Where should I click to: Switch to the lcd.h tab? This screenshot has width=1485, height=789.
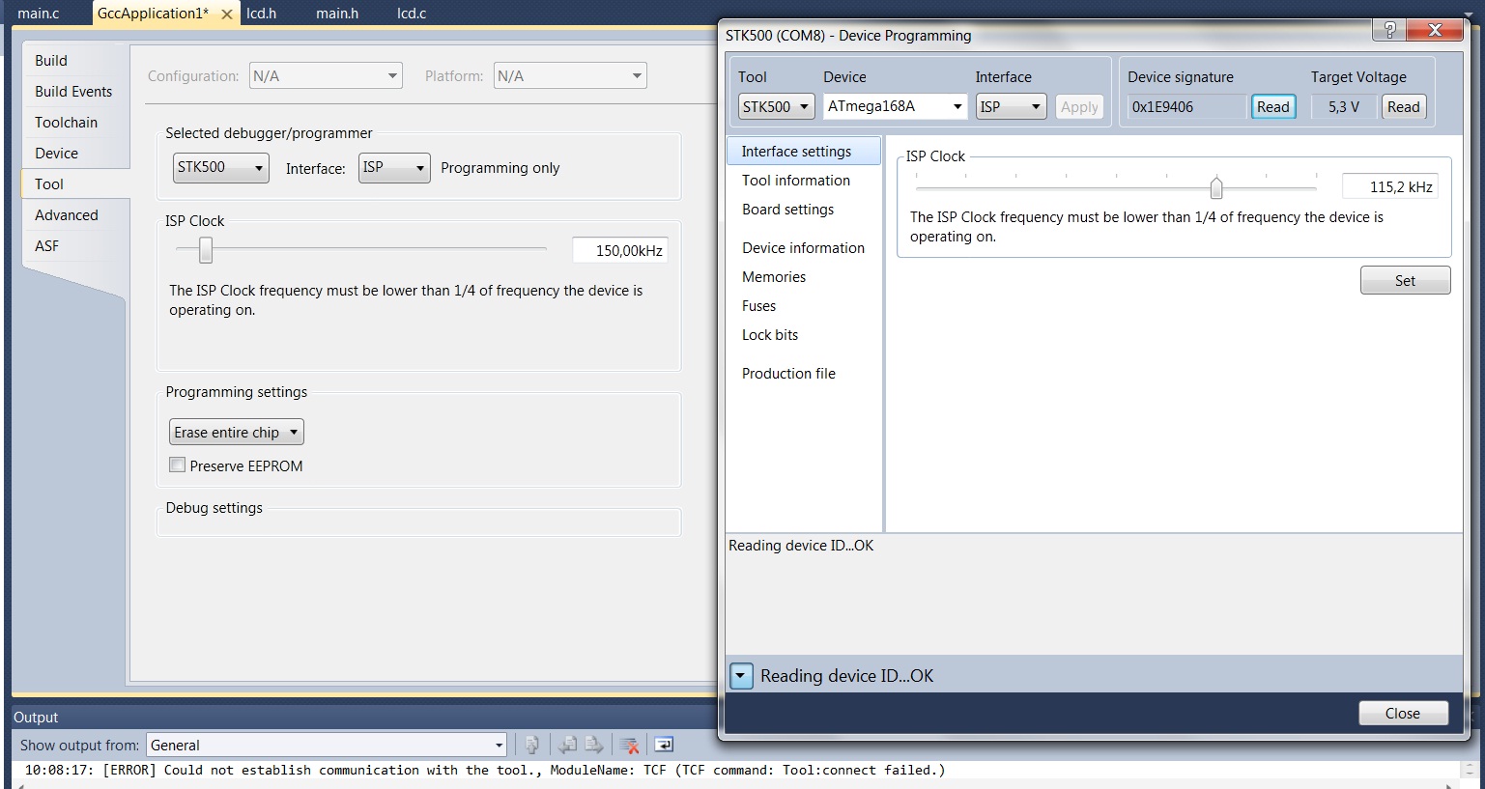[x=261, y=14]
